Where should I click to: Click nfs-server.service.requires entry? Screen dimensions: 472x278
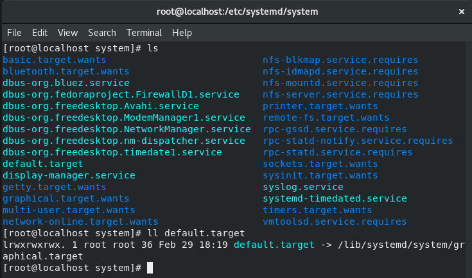(x=340, y=94)
